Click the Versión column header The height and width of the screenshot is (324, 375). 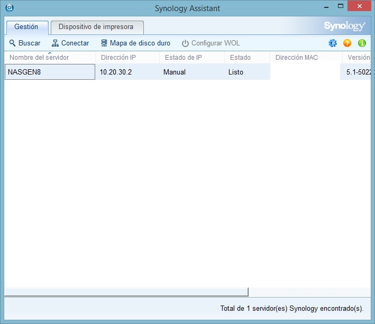pos(356,57)
